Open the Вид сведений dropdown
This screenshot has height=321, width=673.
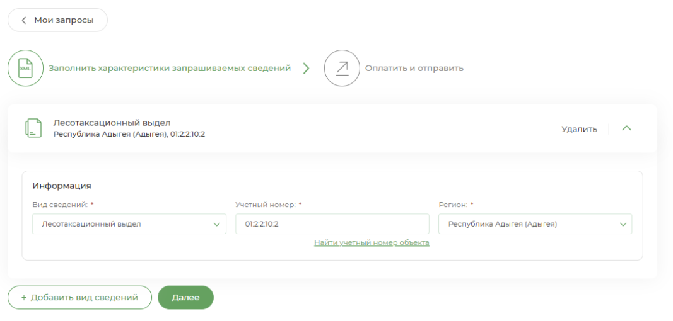(x=129, y=223)
